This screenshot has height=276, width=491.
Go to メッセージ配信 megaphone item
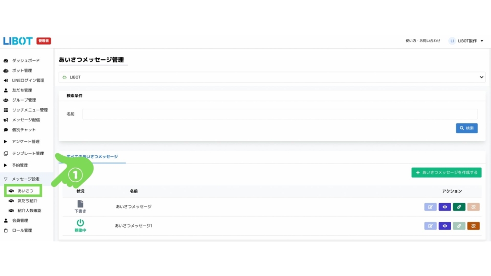[26, 120]
